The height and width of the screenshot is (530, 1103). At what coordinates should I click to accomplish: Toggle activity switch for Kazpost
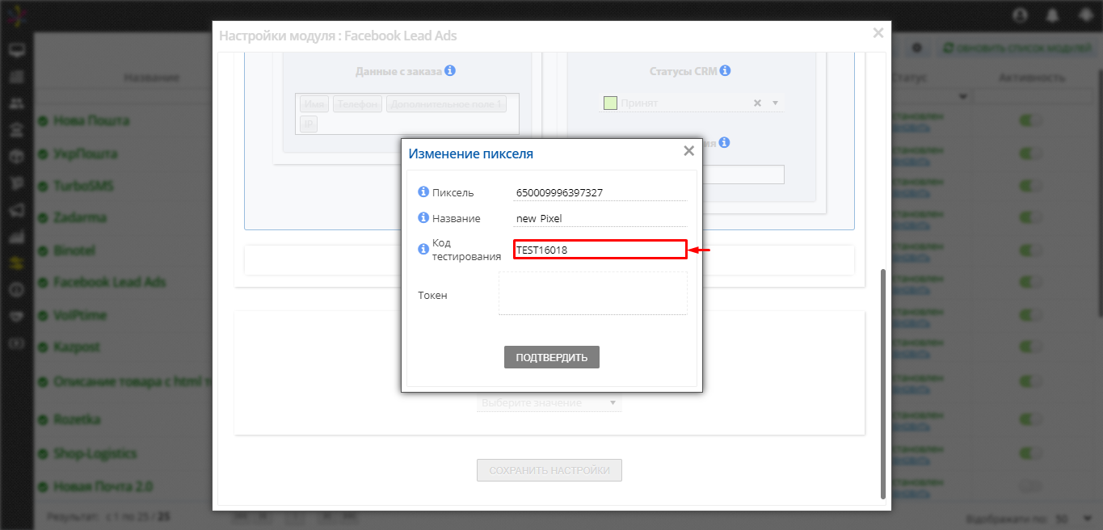(x=1030, y=347)
